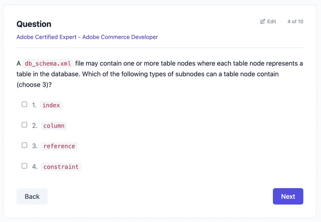
Task: Select the 'index' answer text
Action: click(x=51, y=105)
